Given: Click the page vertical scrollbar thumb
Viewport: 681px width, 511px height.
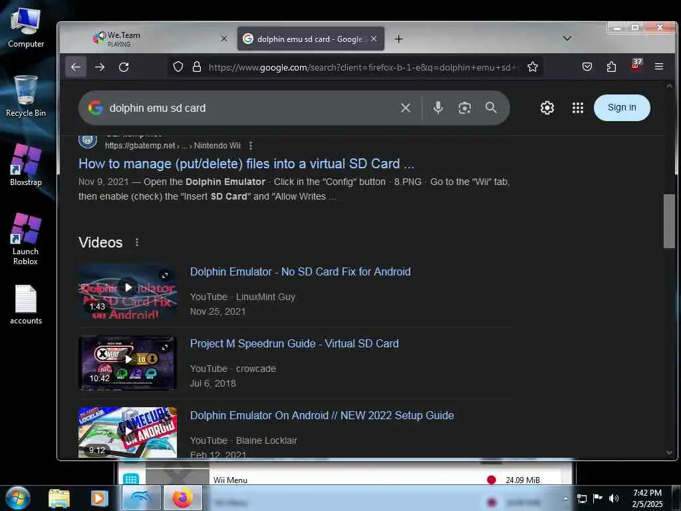Looking at the screenshot, I should (669, 221).
